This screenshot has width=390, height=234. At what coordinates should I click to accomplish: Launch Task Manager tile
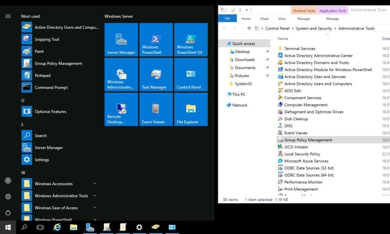click(x=156, y=74)
